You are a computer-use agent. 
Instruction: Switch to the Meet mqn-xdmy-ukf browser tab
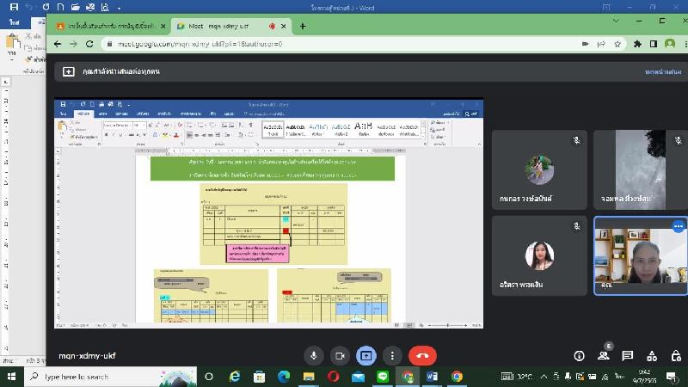tap(224, 26)
